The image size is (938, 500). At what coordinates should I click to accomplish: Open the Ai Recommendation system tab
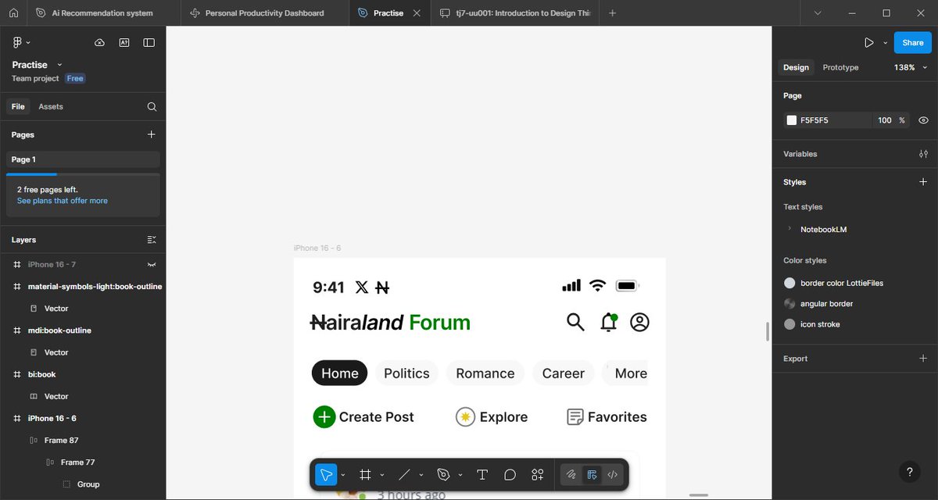tap(102, 13)
